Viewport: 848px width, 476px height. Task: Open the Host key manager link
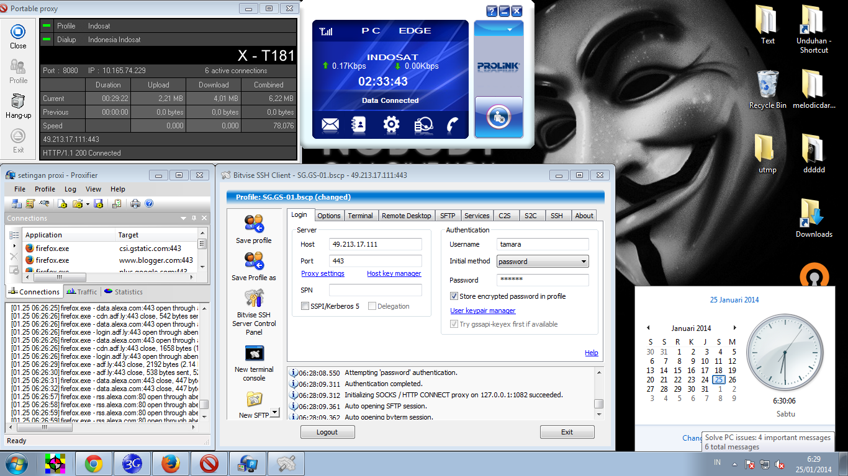point(394,273)
